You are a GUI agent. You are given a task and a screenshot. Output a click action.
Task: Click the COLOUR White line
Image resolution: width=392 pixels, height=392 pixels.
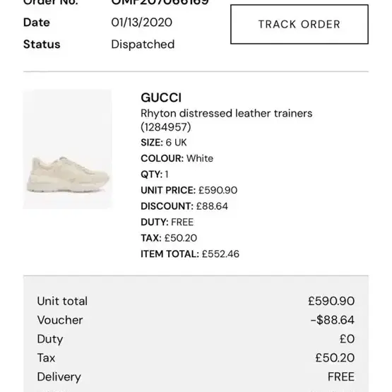tap(177, 158)
